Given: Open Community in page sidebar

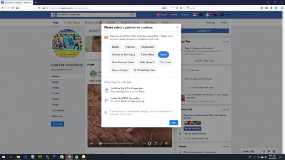Looking at the screenshot, I should pos(58,110).
